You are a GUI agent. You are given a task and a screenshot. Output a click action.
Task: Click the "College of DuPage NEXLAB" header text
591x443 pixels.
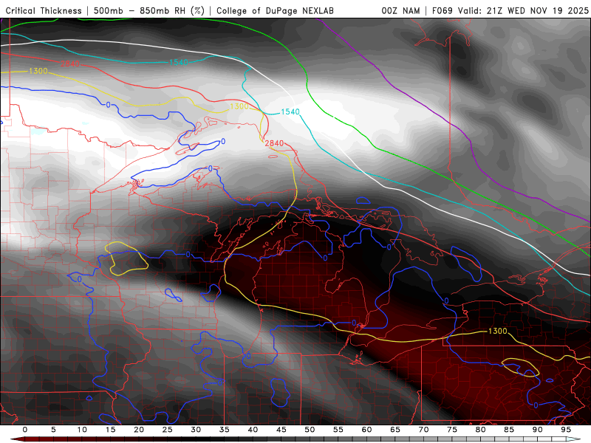pyautogui.click(x=275, y=11)
